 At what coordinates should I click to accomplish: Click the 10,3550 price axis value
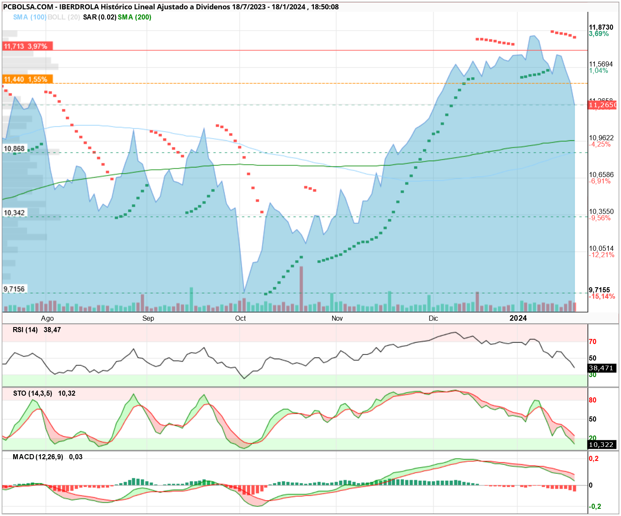pyautogui.click(x=602, y=211)
